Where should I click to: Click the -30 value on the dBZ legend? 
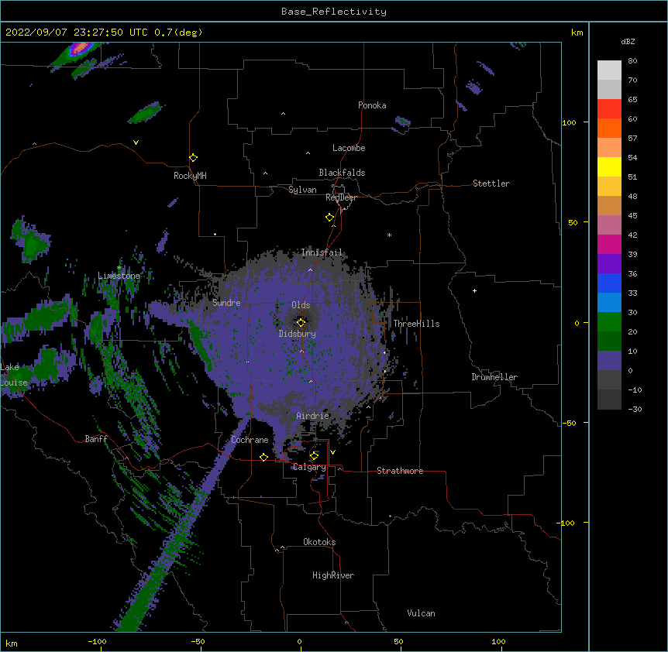pos(635,409)
